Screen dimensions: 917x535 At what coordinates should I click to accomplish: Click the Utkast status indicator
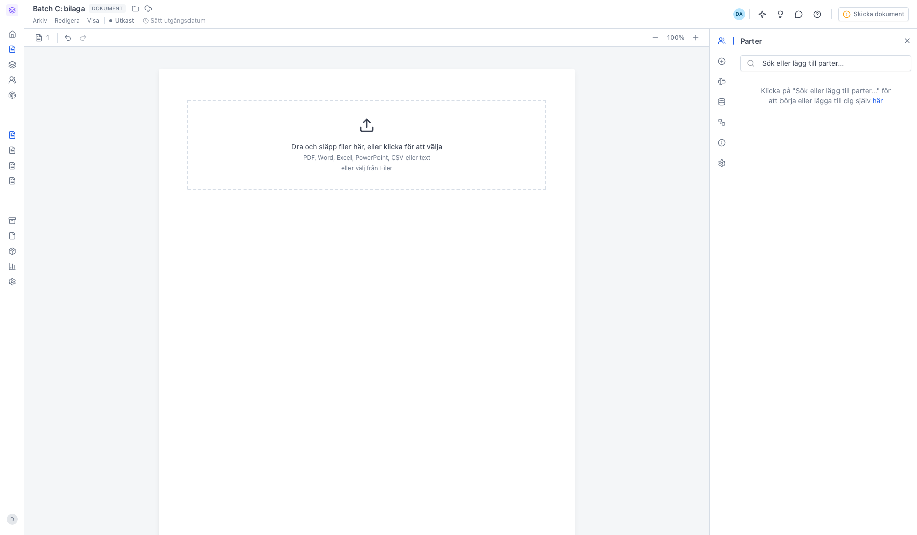point(122,21)
